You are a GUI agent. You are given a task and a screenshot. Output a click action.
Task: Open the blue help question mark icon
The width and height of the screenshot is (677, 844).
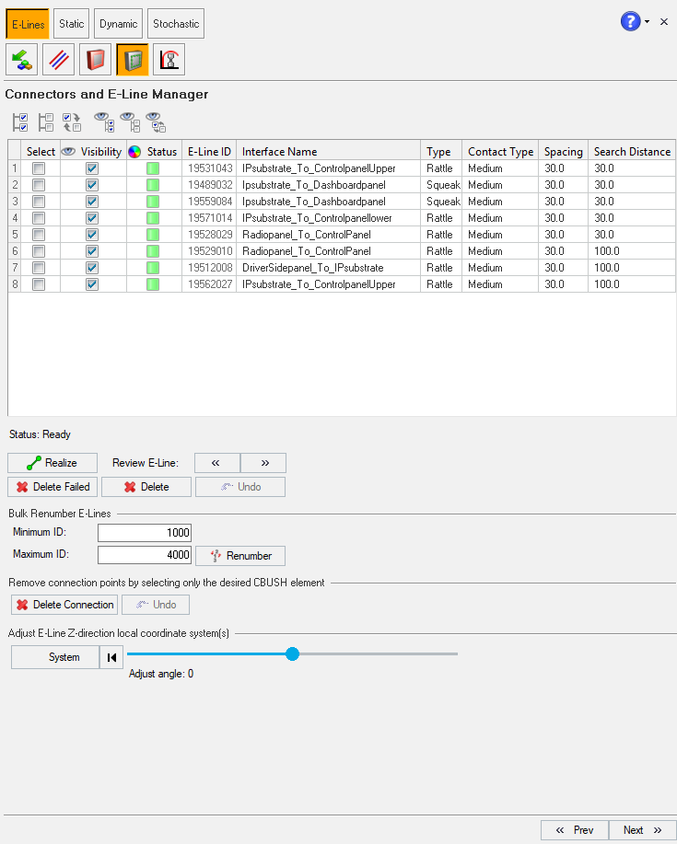pyautogui.click(x=630, y=21)
